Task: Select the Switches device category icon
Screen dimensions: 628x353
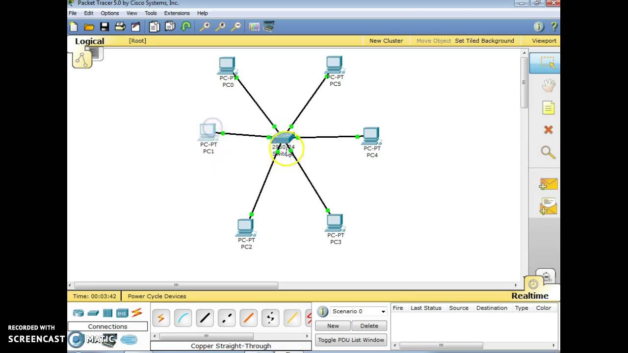Action: tap(93, 313)
